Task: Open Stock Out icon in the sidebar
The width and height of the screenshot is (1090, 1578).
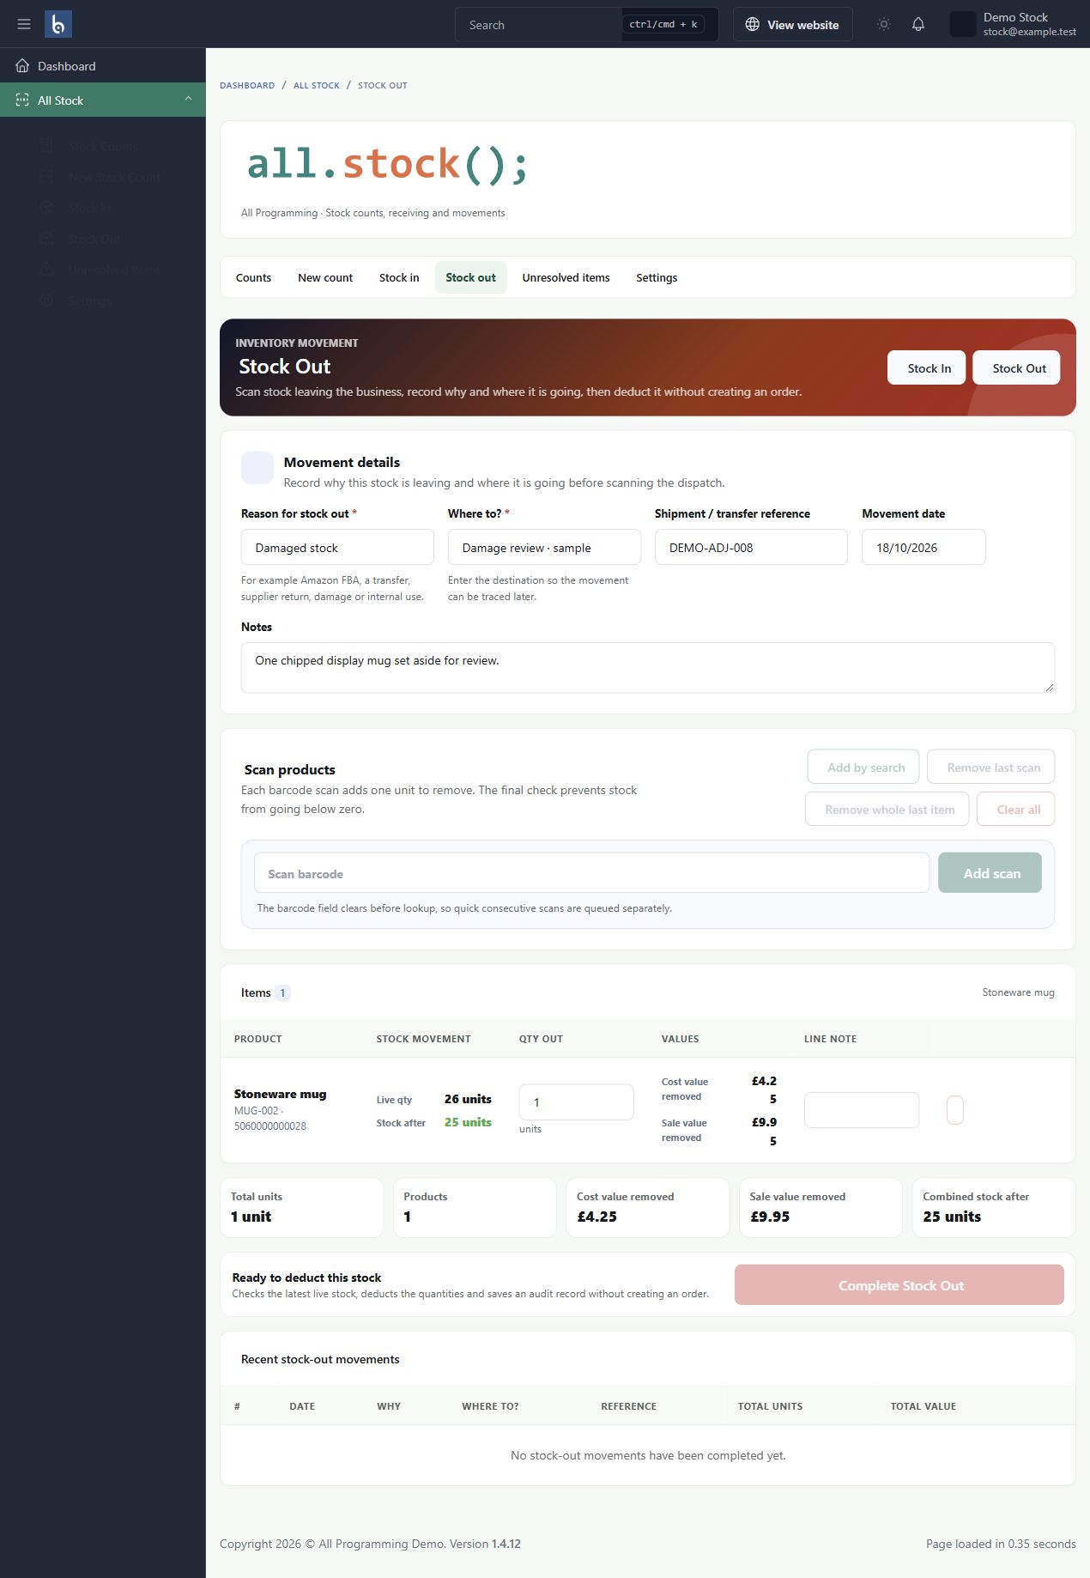Action: point(47,240)
